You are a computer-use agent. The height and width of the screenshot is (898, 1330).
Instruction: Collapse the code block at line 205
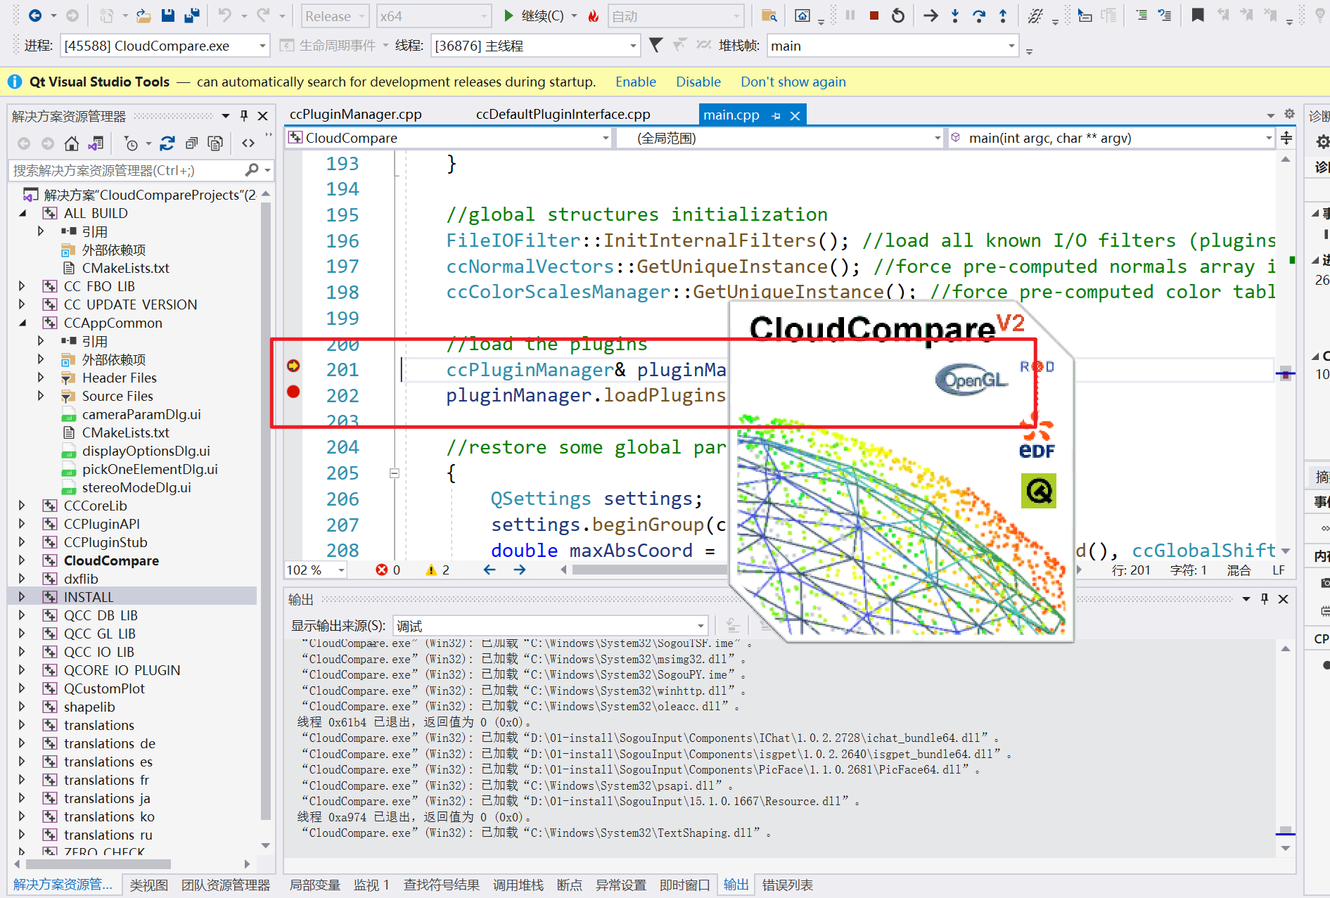[395, 473]
